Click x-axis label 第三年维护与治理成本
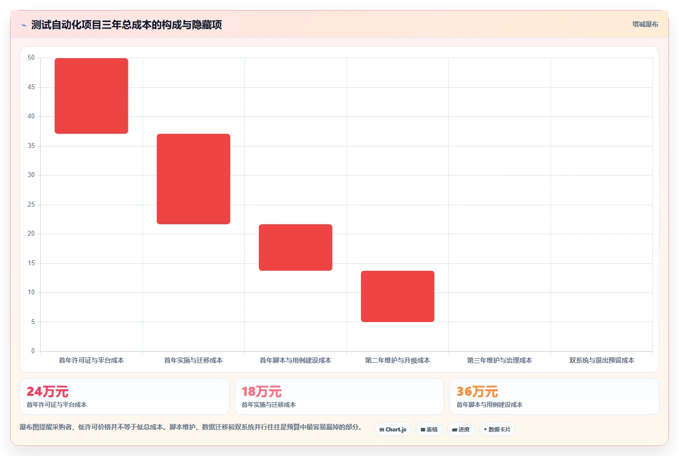This screenshot has height=456, width=679. point(499,360)
